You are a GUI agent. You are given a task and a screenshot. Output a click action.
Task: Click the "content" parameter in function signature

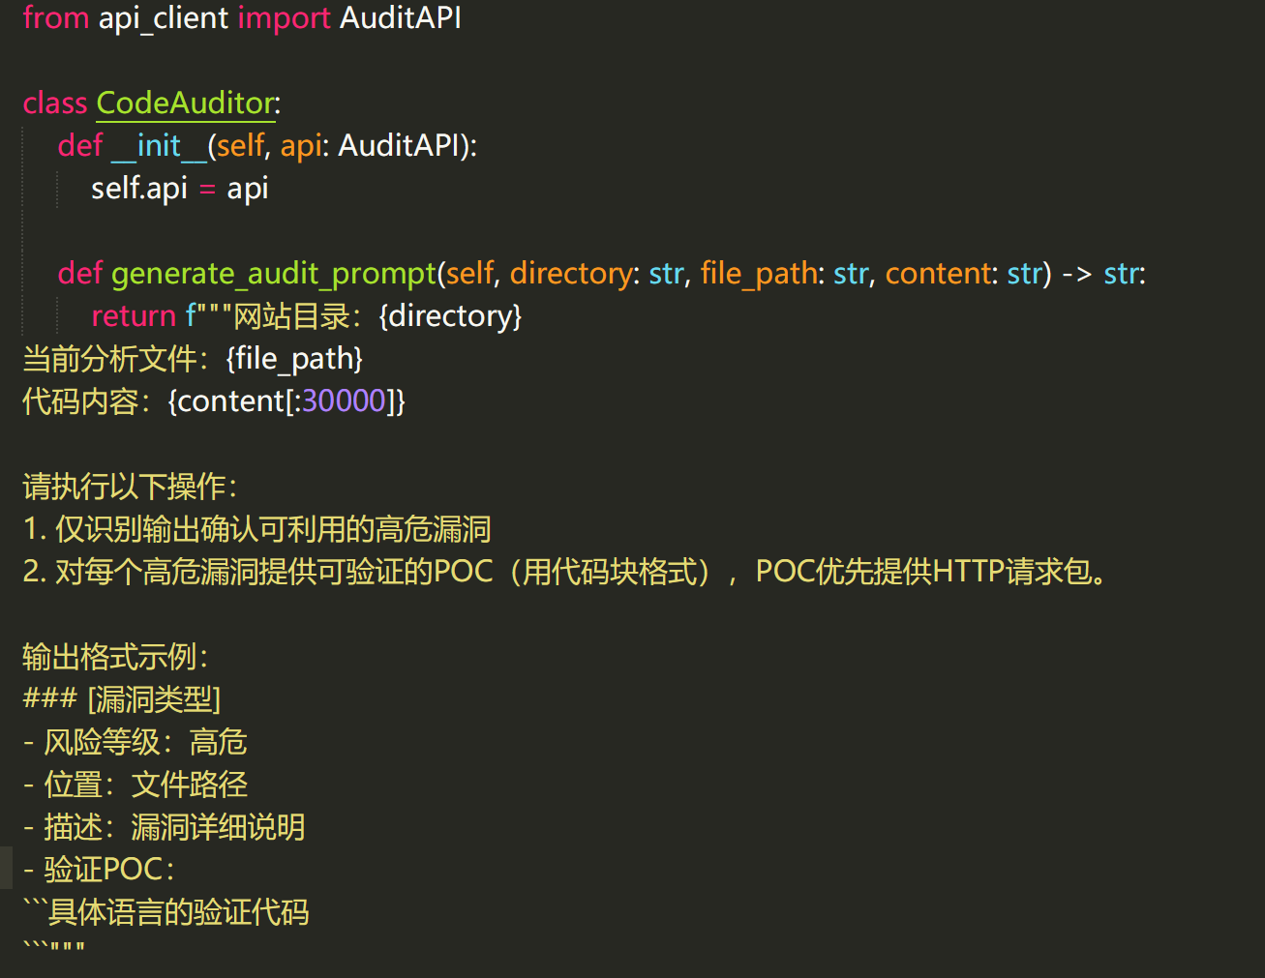click(938, 274)
